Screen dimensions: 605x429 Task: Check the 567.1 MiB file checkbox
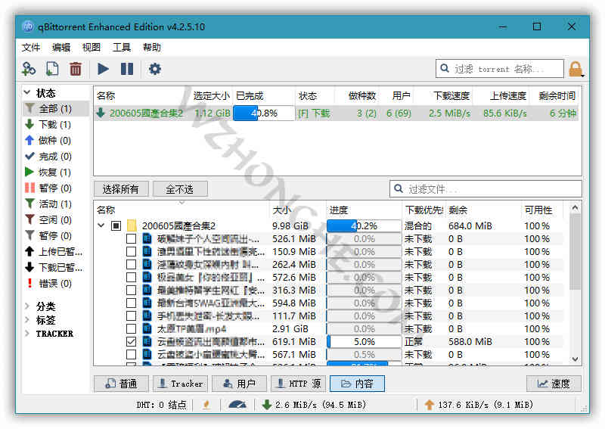click(x=131, y=355)
